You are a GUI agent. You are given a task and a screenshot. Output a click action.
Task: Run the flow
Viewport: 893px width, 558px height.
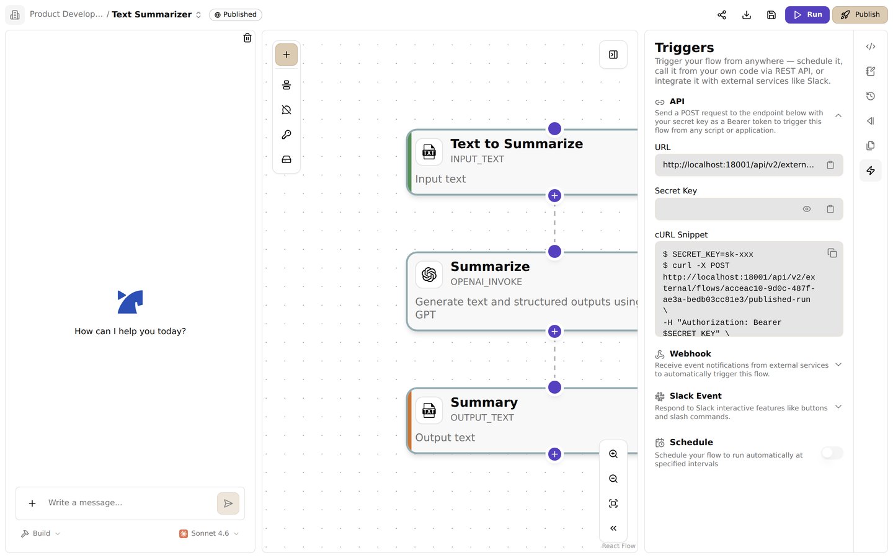[x=807, y=15]
